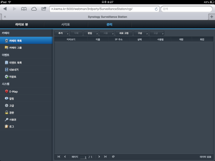This screenshot has height=161, width=215.
Task: Open a new Safari tab
Action: point(211,17)
